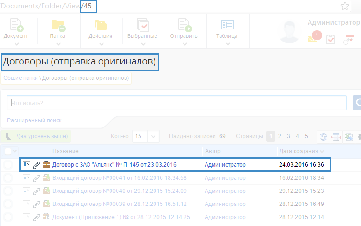Expand the chevron under Папка button
The height and width of the screenshot is (226, 361).
click(59, 44)
